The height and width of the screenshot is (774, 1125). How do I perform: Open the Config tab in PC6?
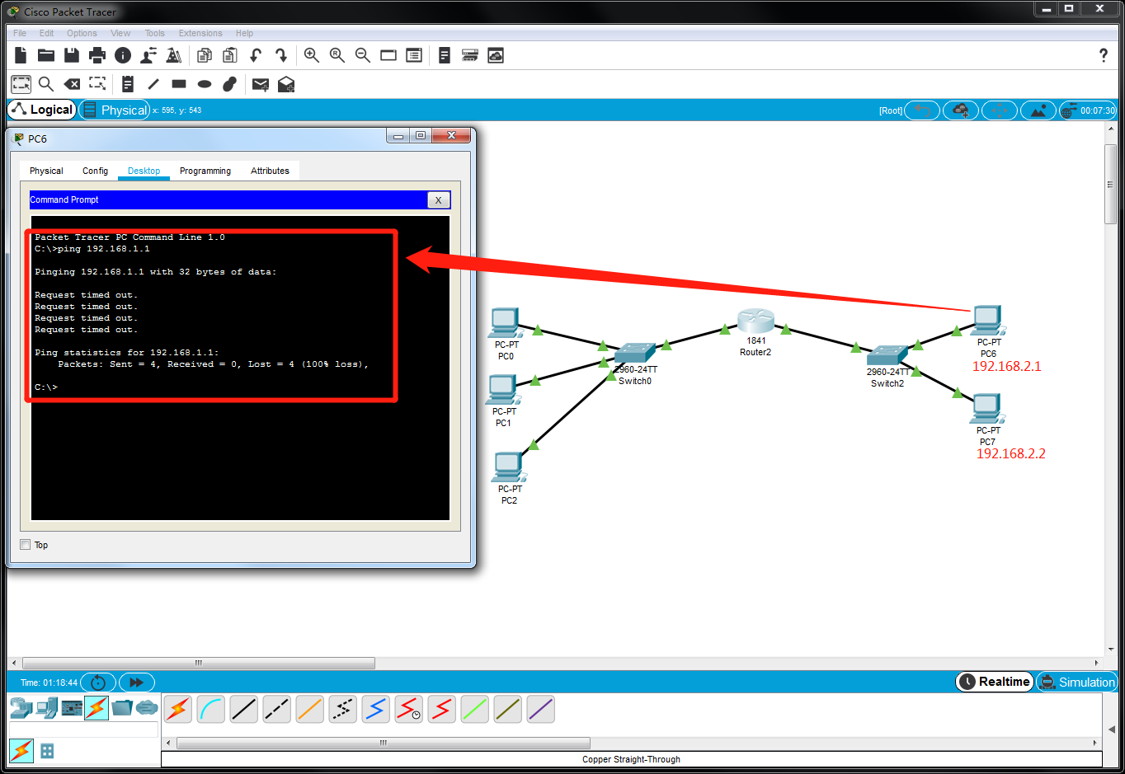tap(95, 171)
